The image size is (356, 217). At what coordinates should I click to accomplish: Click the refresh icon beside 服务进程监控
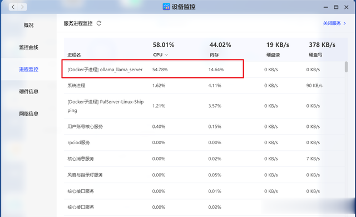[x=99, y=23]
